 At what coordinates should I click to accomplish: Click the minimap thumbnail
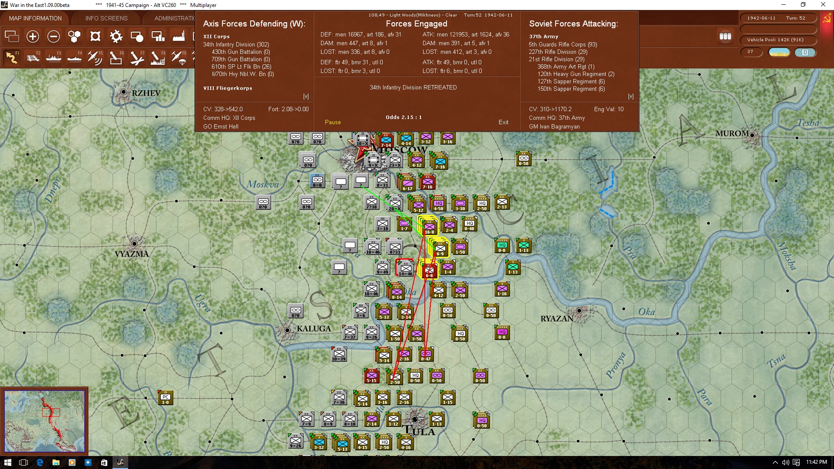point(44,421)
